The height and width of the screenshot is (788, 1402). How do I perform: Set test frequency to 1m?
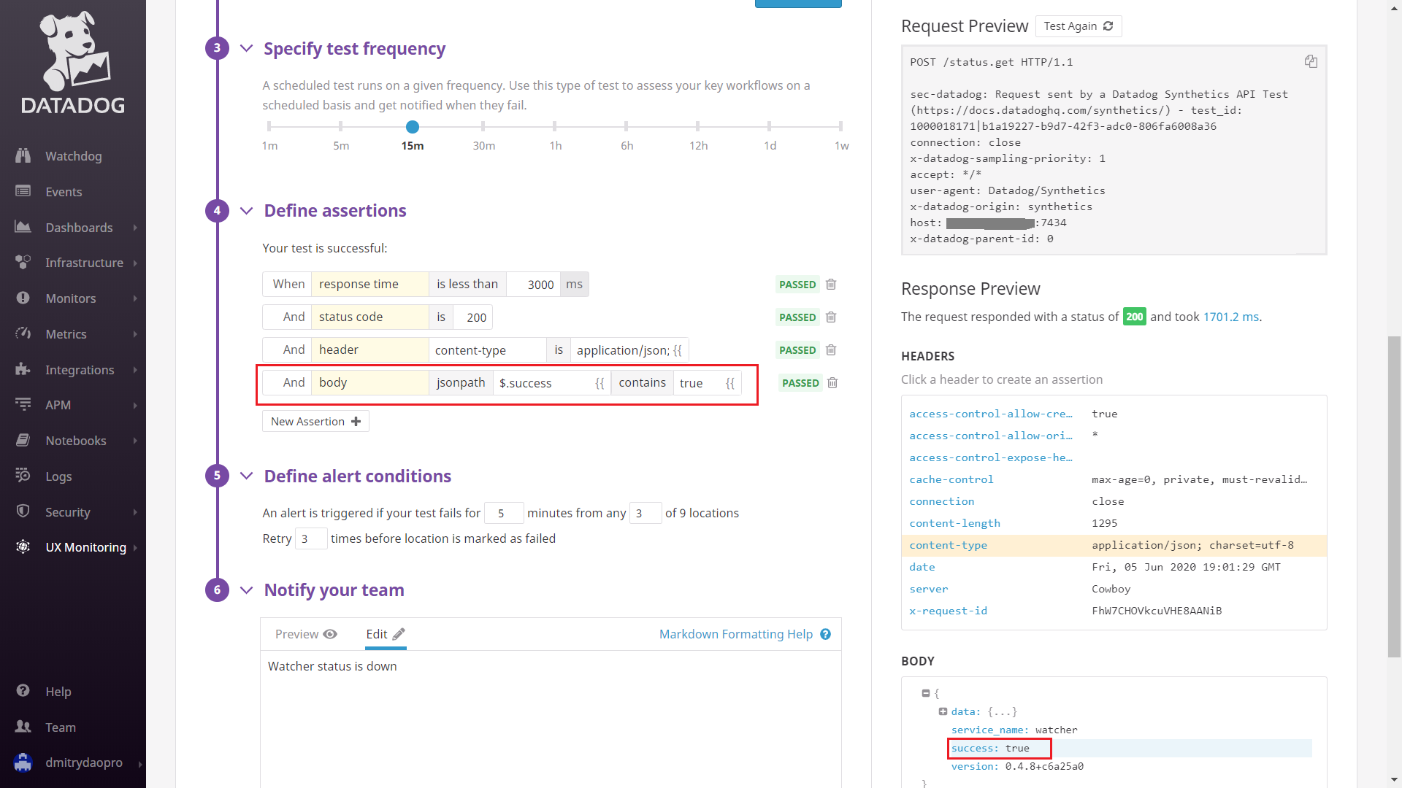pos(269,127)
